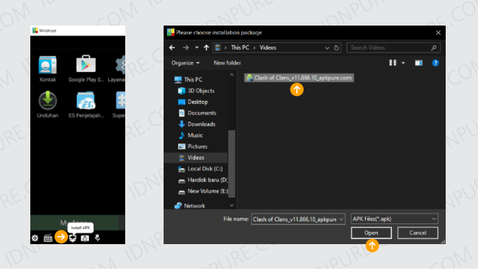This screenshot has width=478, height=269.
Task: Click the Install APK icon
Action: click(x=73, y=238)
